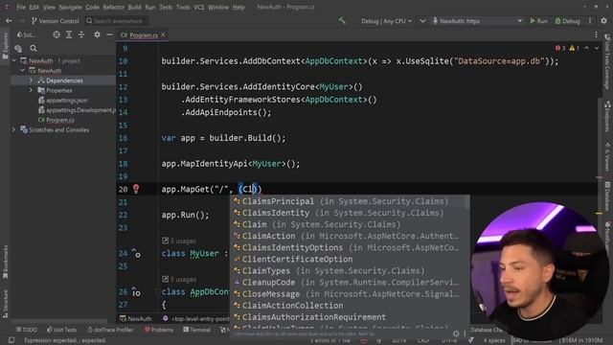Choose ClaimsAuthorizationRequirement from the completion list
This screenshot has height=345, width=613.
click(x=349, y=317)
